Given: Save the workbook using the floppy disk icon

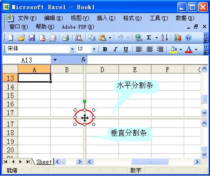Looking at the screenshot, I should point(32,38).
